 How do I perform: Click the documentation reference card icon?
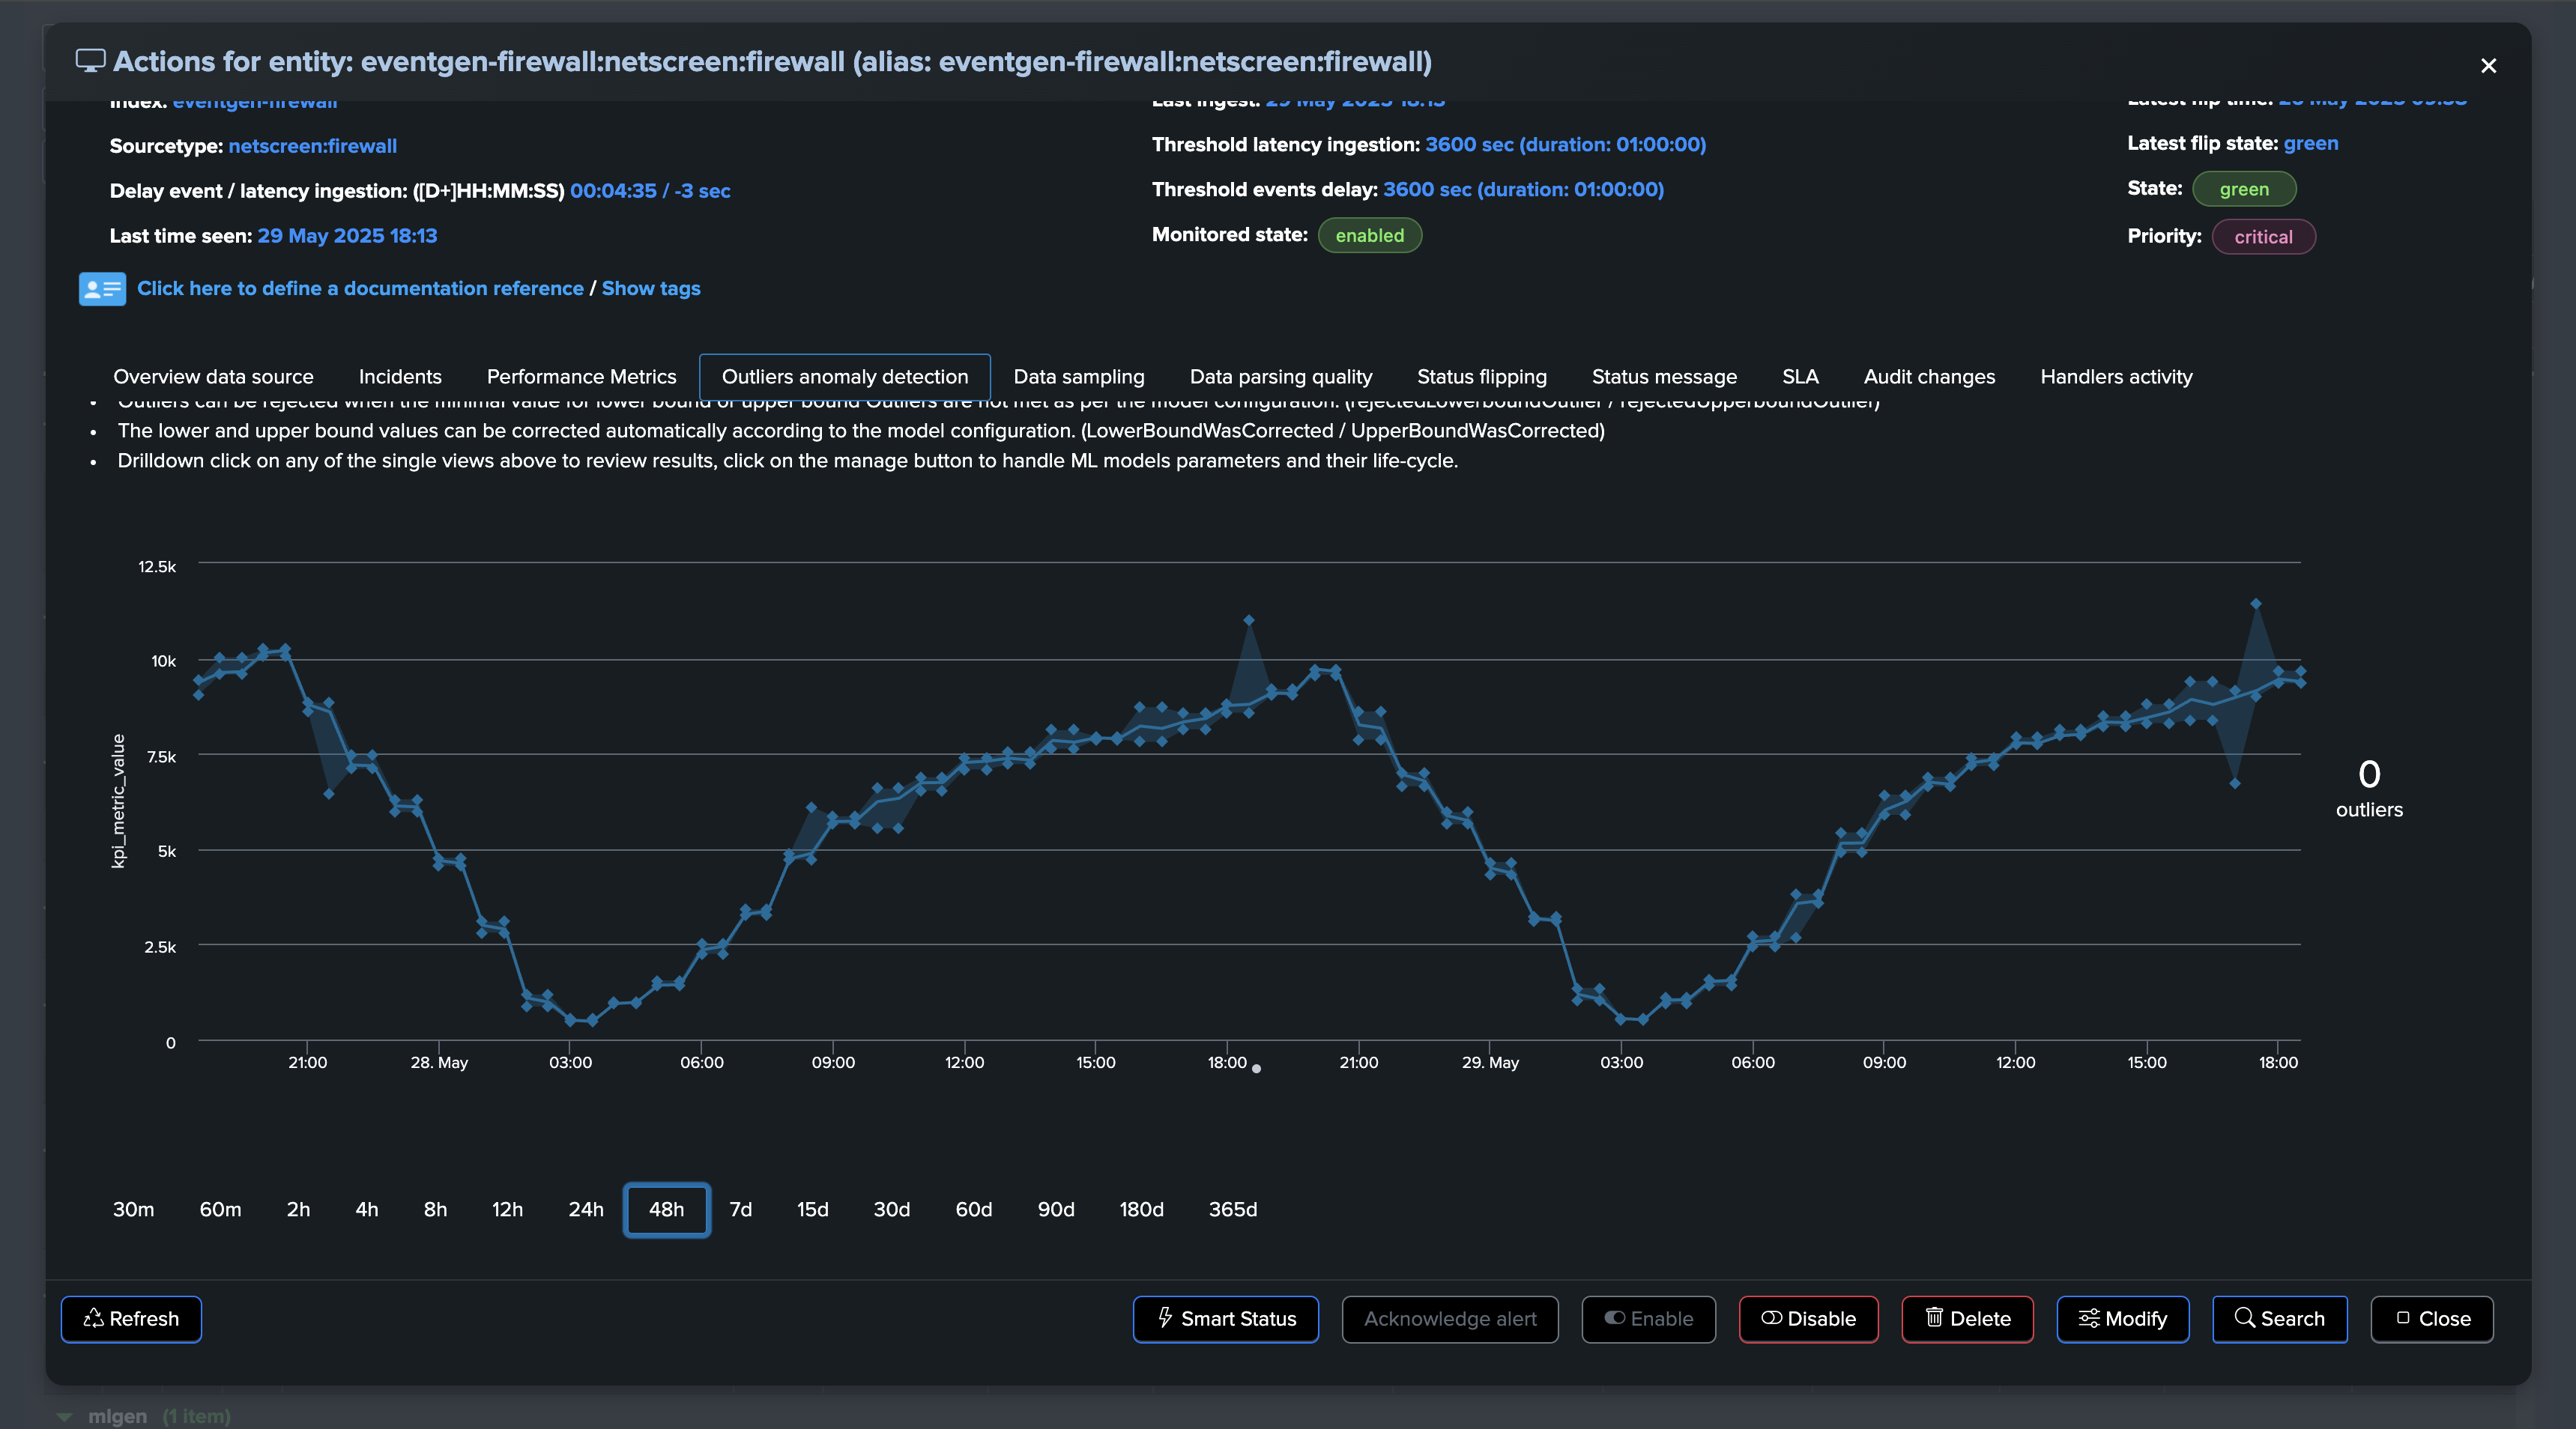(102, 289)
